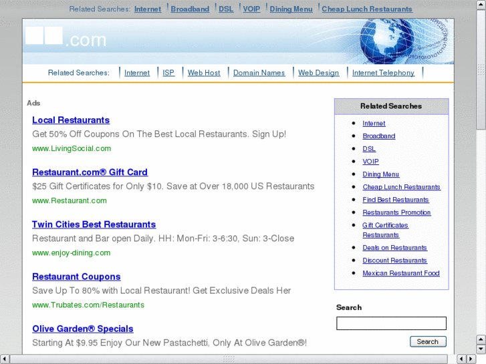Image resolution: width=486 pixels, height=364 pixels.
Task: Click www.LivingSocial.com green URL
Action: (72, 148)
